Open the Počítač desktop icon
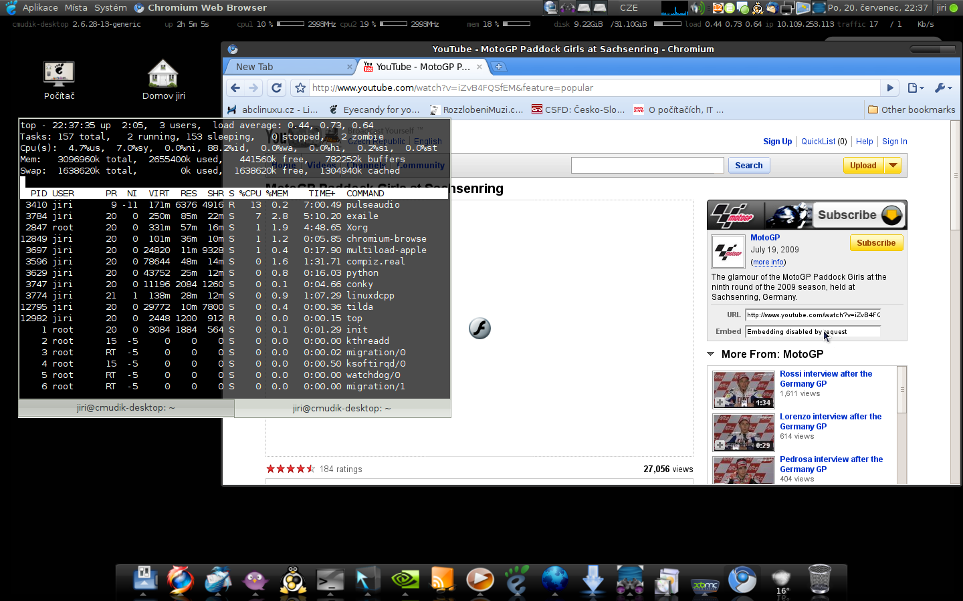Screen dimensions: 963x601 coord(59,80)
